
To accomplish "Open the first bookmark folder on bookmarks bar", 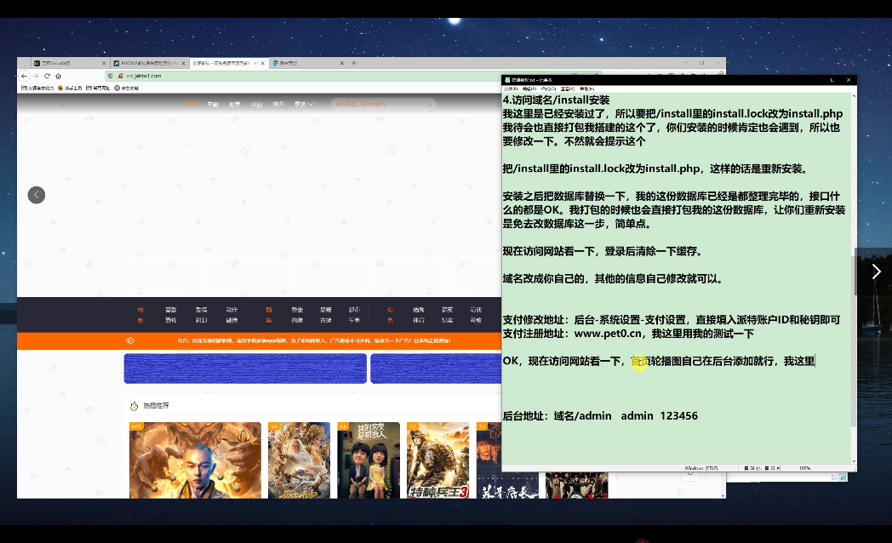I will 37,89.
